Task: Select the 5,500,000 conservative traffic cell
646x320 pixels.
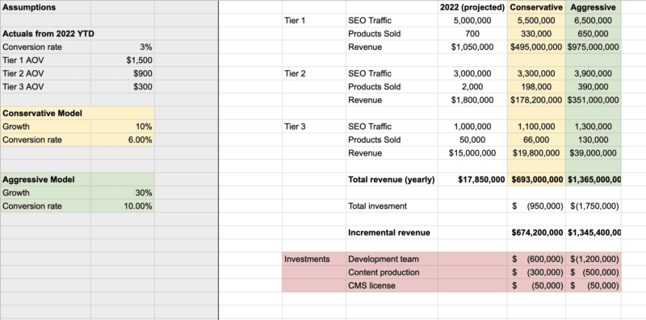Action: coord(536,20)
